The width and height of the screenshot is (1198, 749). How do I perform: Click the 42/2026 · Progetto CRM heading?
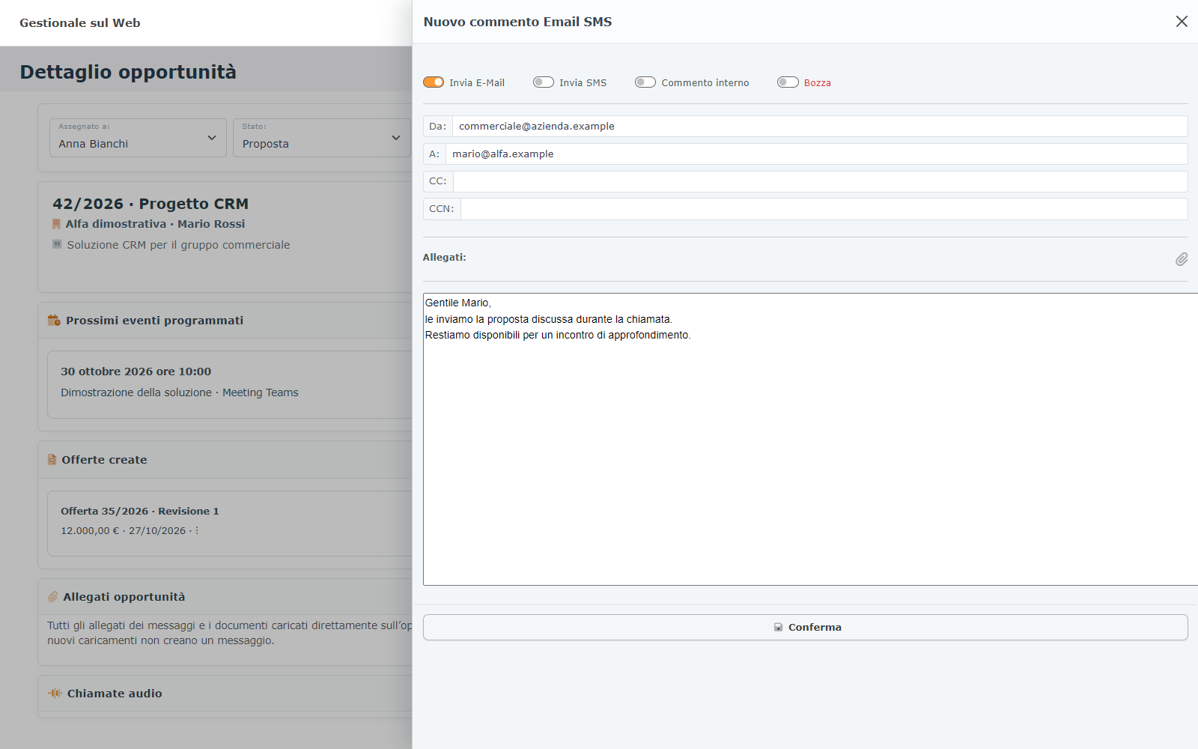pos(150,204)
